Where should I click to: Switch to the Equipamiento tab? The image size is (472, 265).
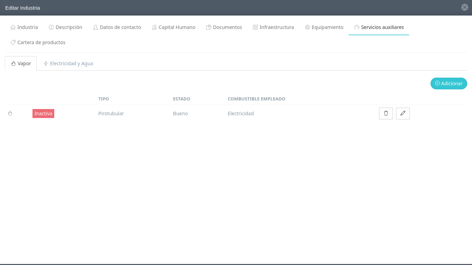[x=324, y=27]
